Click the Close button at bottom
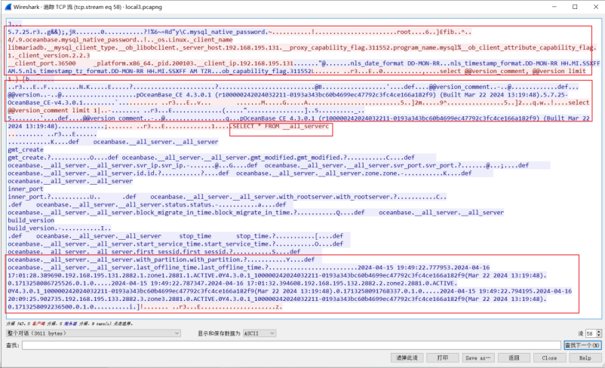Image resolution: width=605 pixels, height=368 pixels. click(x=549, y=357)
